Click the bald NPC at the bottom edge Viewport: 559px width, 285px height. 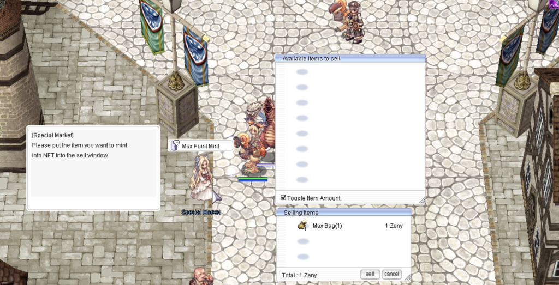(200, 276)
